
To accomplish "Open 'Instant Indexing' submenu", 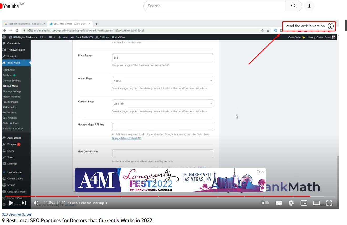I will 11,97.
